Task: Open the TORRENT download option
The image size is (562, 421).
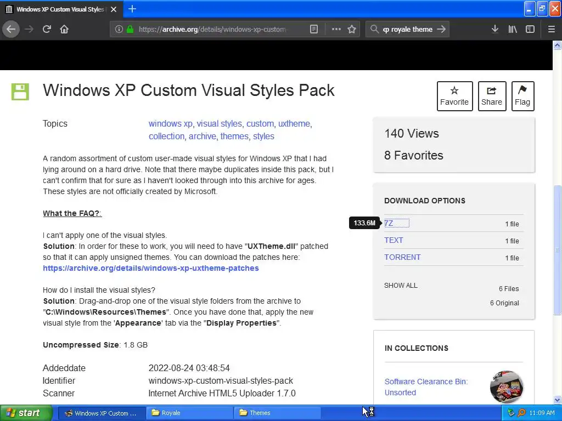Action: click(402, 257)
